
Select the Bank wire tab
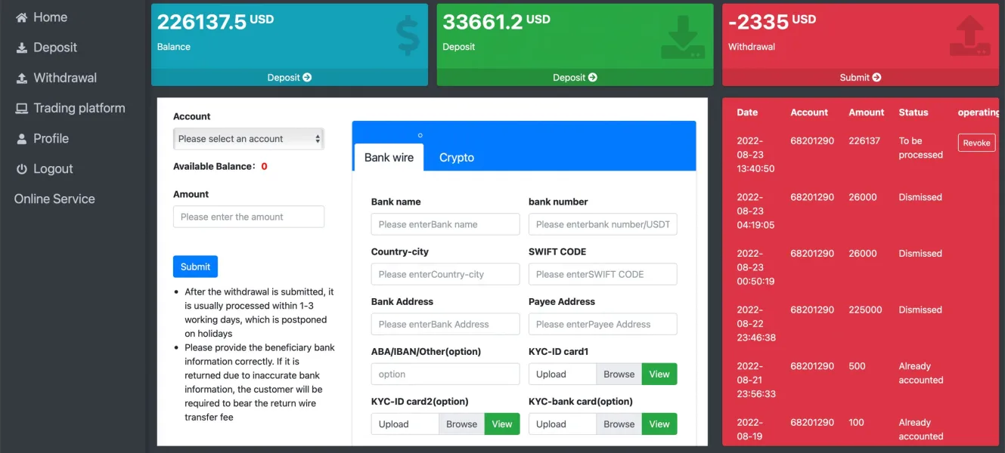pos(389,158)
